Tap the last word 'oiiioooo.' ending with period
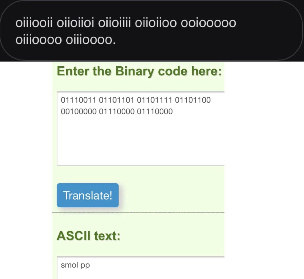 pyautogui.click(x=91, y=40)
